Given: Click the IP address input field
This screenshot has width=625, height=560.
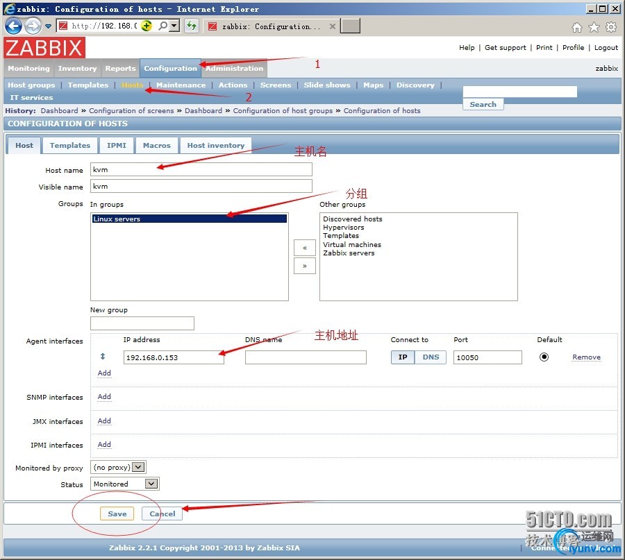Looking at the screenshot, I should coord(174,357).
